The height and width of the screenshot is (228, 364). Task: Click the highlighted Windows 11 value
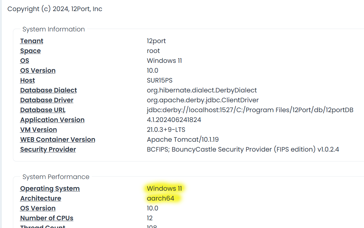pos(164,189)
